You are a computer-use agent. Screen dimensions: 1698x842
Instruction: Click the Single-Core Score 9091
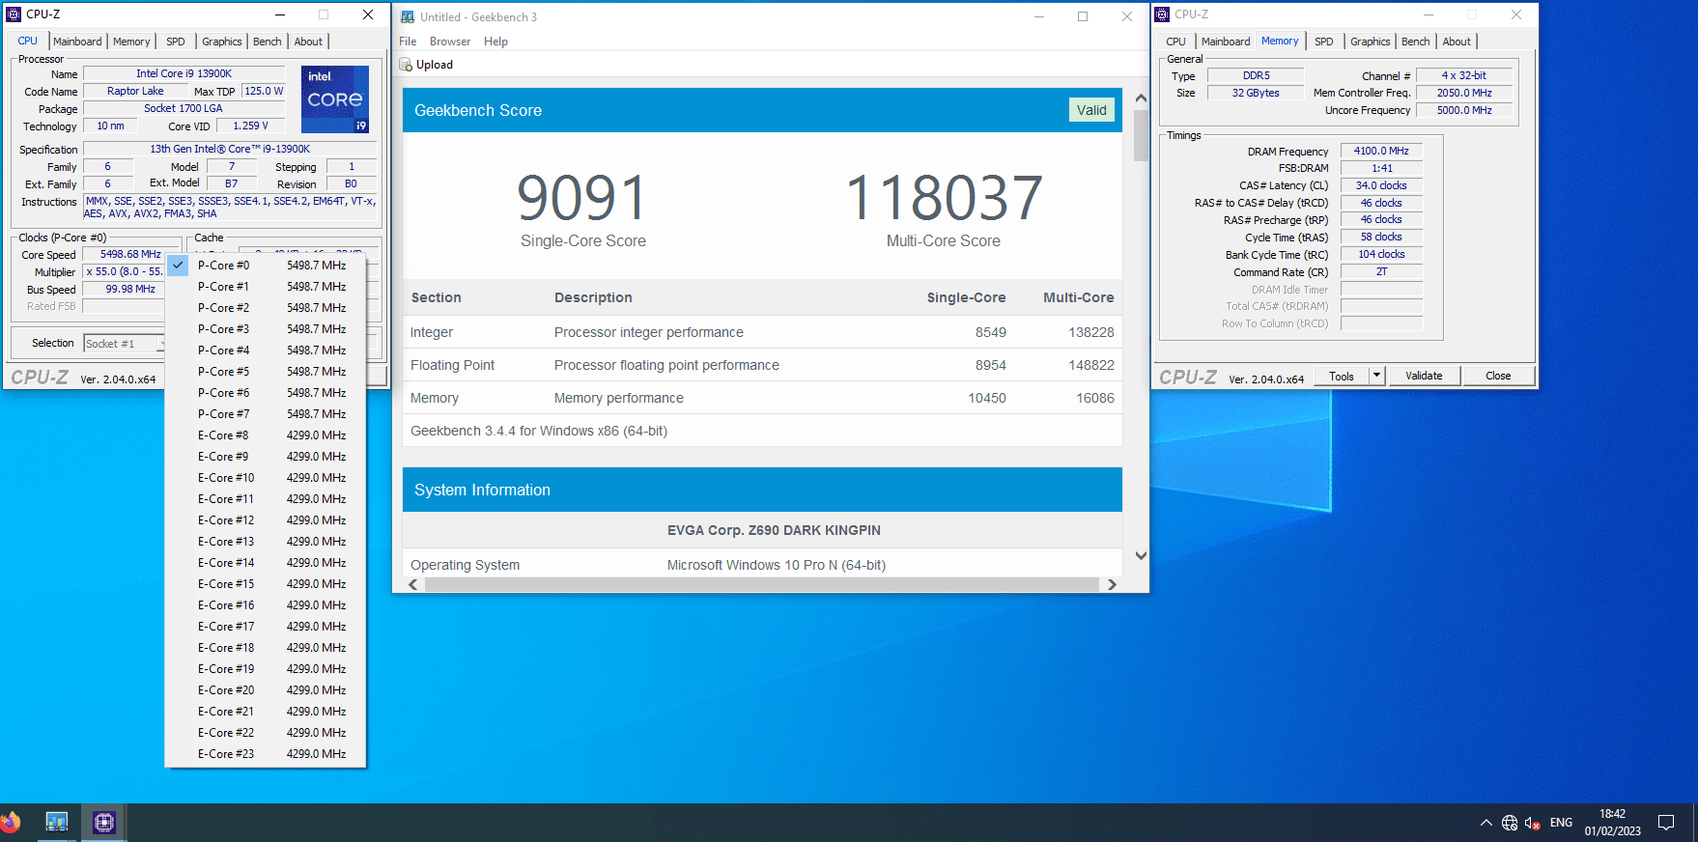pyautogui.click(x=582, y=198)
